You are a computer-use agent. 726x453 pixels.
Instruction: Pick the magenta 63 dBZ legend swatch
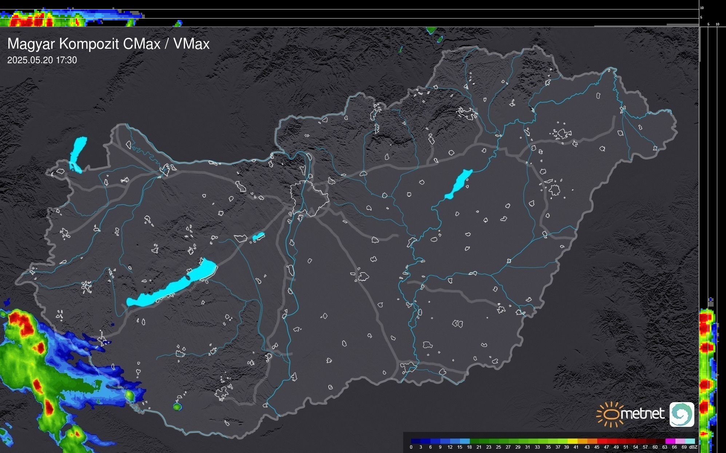point(670,441)
